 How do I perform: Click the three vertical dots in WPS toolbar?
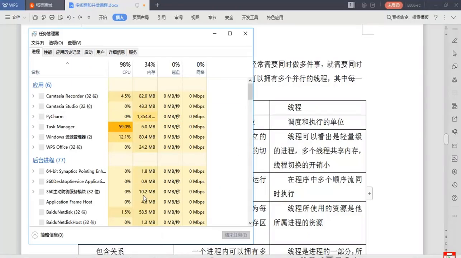click(x=445, y=17)
